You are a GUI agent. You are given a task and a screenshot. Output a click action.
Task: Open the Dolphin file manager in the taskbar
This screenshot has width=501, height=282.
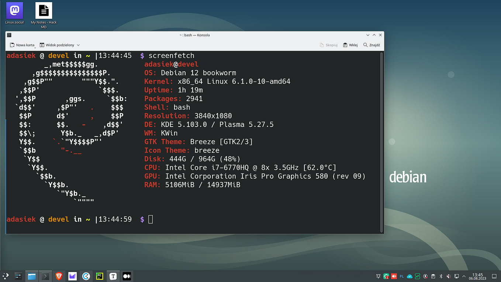(x=31, y=276)
